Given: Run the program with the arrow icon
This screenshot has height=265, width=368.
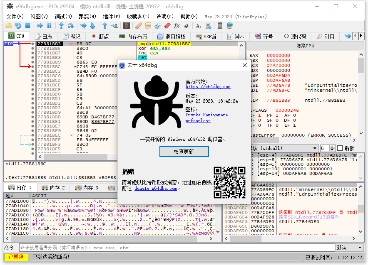Looking at the screenshot, I should (40, 26).
